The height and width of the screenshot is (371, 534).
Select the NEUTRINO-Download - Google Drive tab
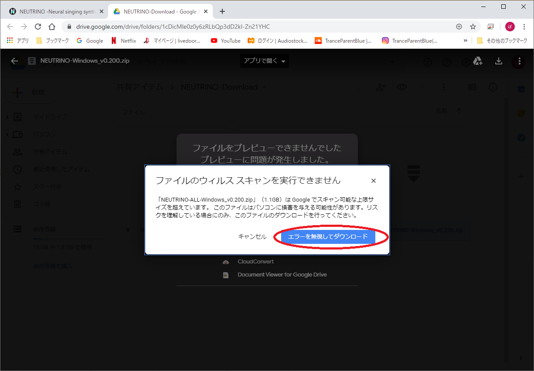160,11
